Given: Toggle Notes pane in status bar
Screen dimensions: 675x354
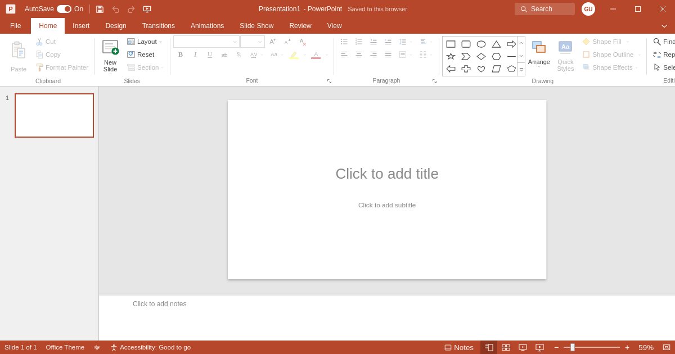Looking at the screenshot, I should [x=459, y=347].
